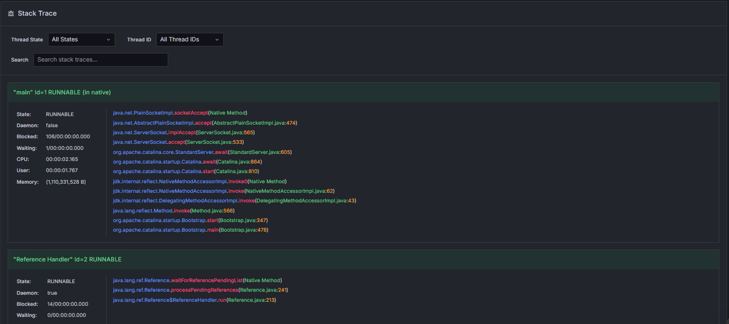Viewport: 729px width, 324px height.
Task: Click the main thread Memory value
Action: [x=66, y=182]
